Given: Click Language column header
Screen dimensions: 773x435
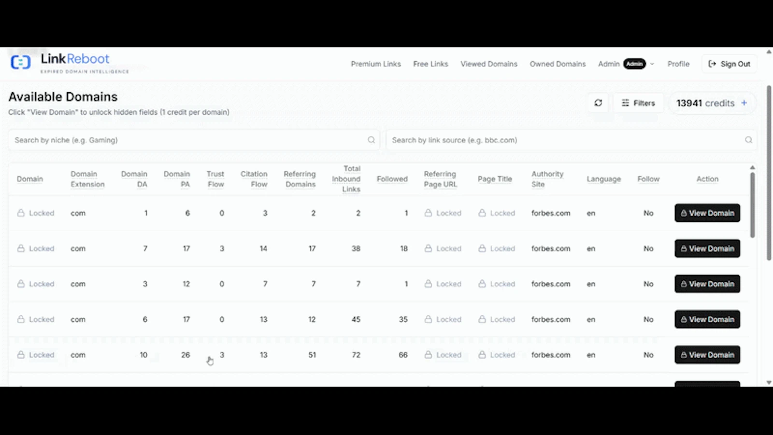Looking at the screenshot, I should pos(604,179).
